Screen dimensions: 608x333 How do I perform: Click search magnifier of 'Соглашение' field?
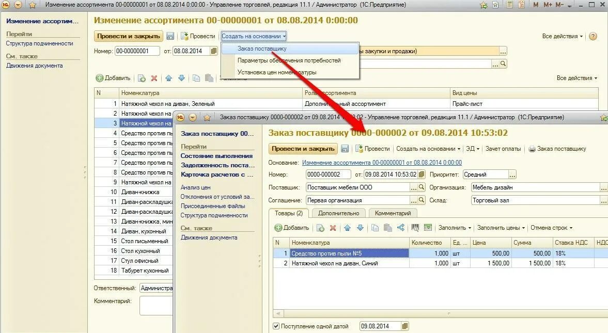(422, 200)
